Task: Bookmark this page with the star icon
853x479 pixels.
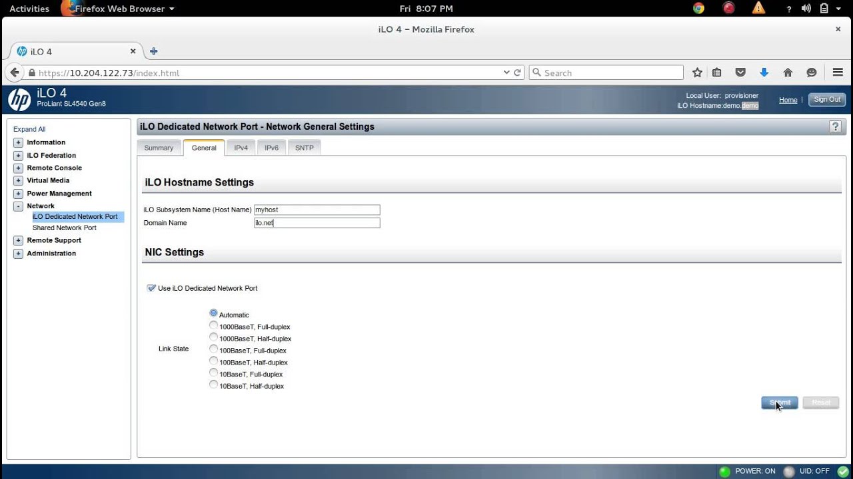Action: (x=697, y=73)
